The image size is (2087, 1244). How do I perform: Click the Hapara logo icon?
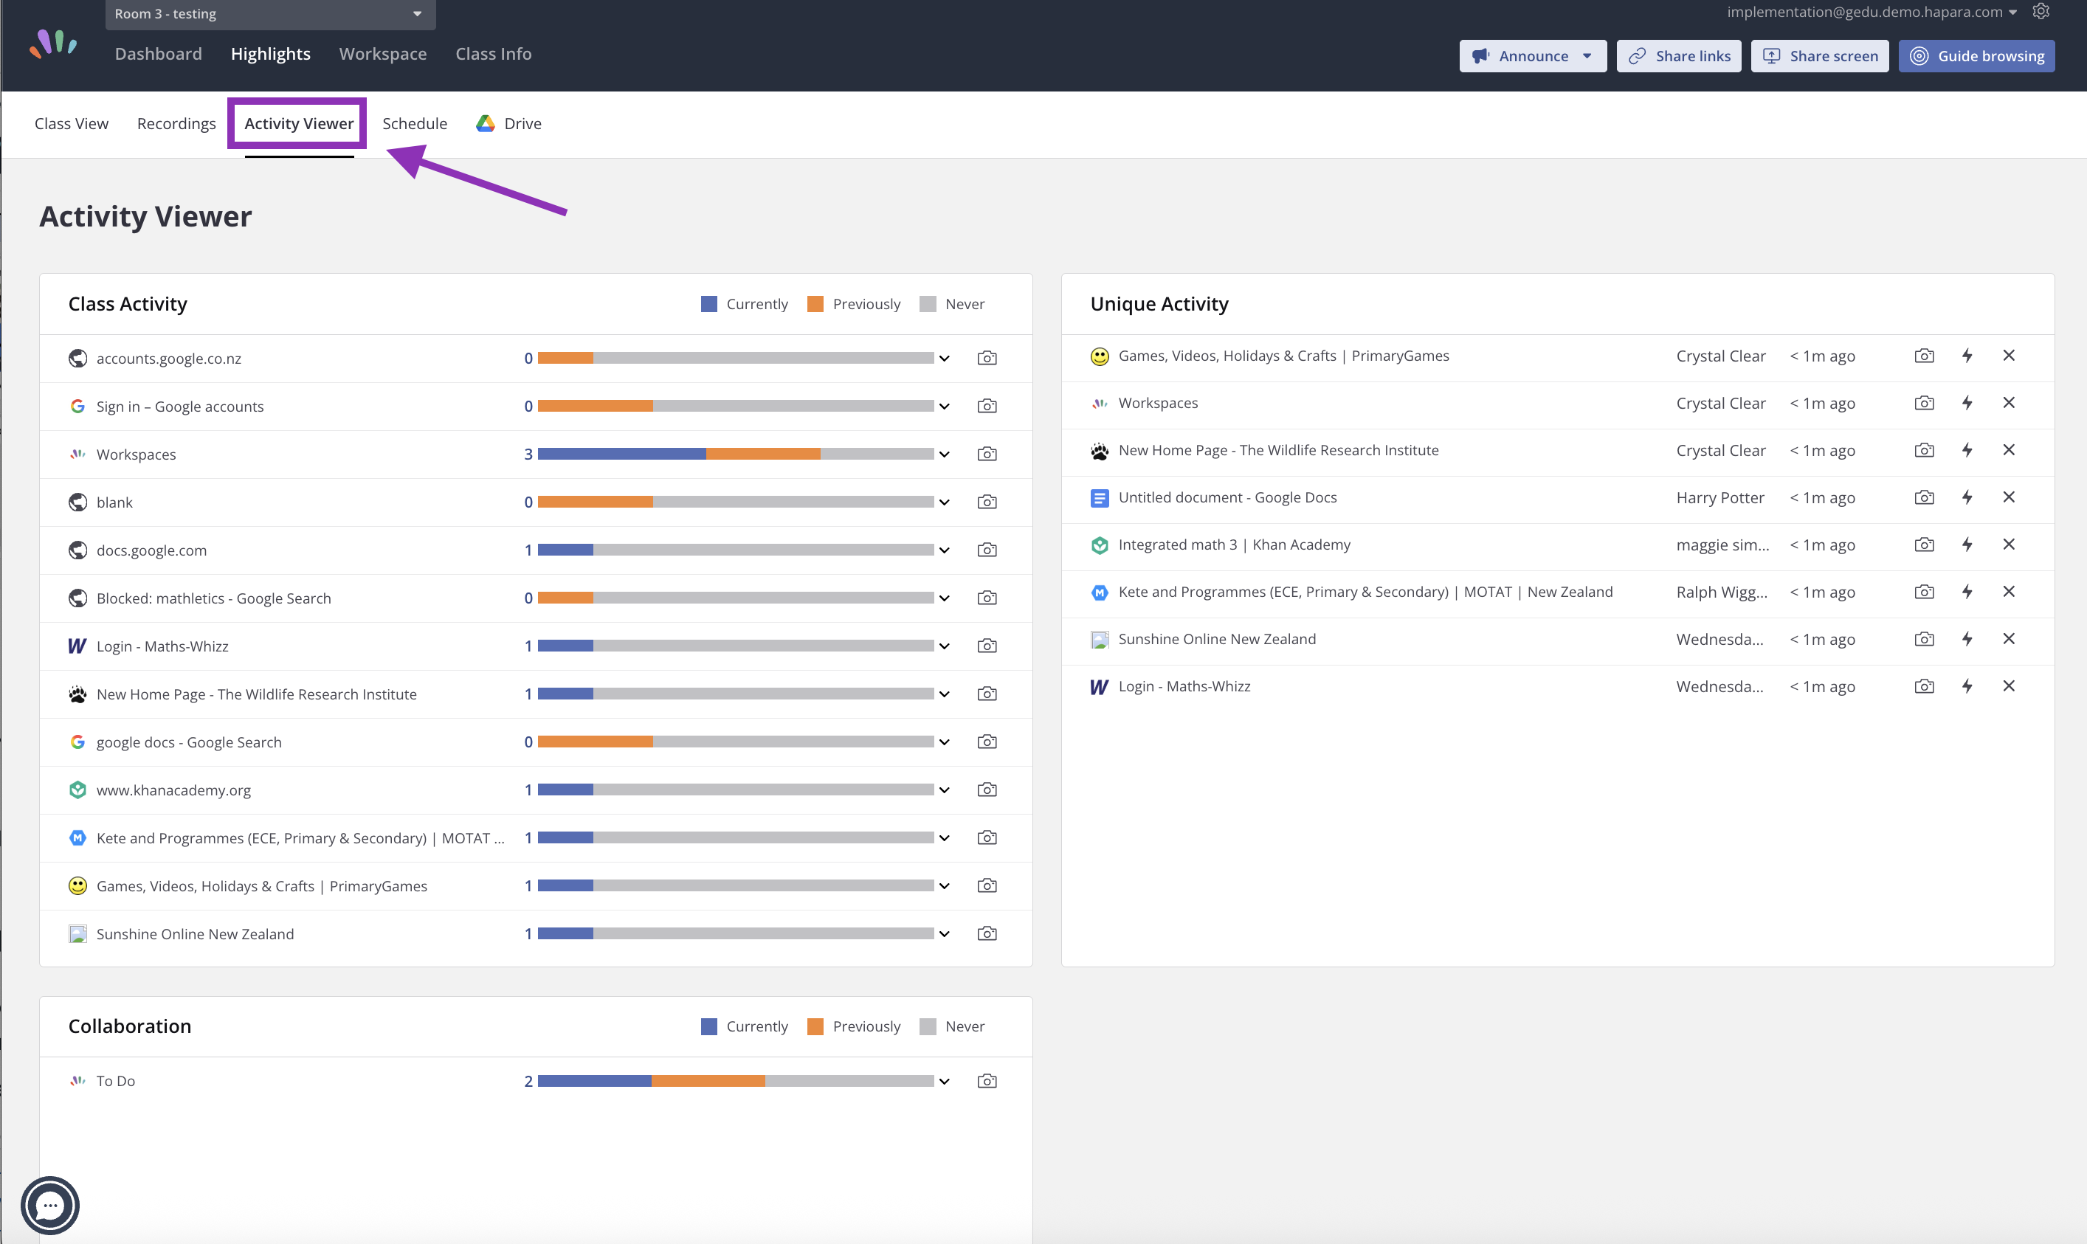(x=54, y=44)
